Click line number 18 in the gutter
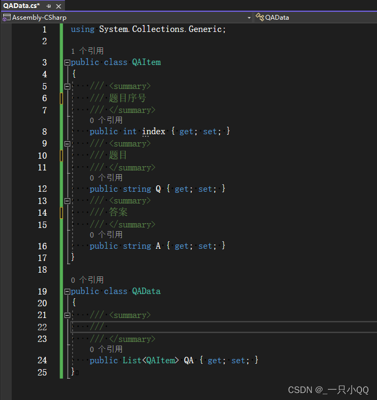 [x=42, y=270]
